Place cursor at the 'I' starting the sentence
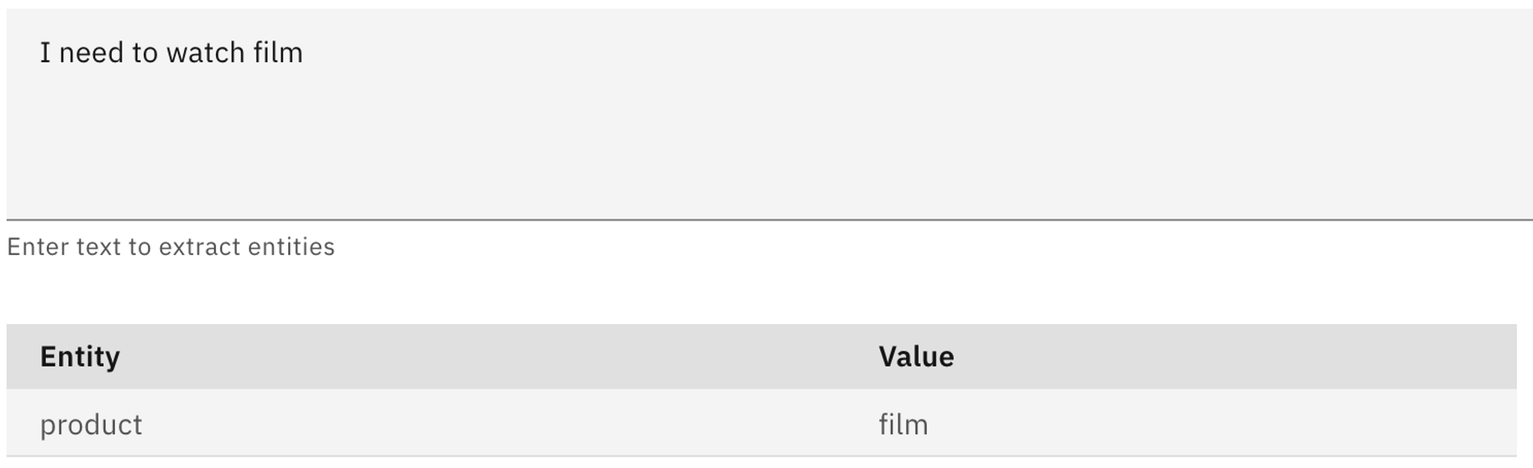The image size is (1533, 468). 45,53
